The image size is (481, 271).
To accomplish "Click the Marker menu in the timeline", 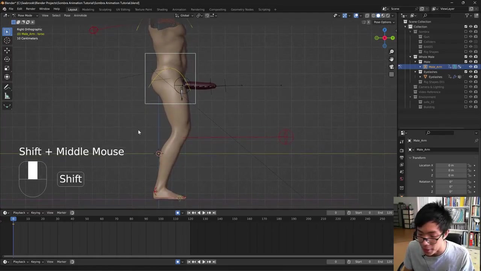I will 62,213.
